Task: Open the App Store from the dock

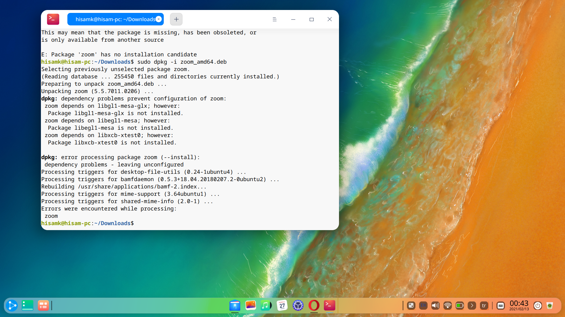Action: (x=235, y=306)
